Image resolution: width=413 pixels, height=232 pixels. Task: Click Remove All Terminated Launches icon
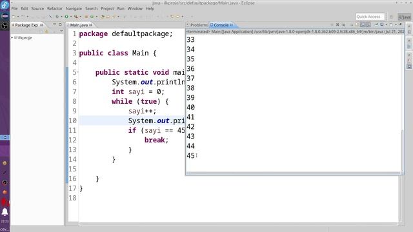(x=343, y=24)
